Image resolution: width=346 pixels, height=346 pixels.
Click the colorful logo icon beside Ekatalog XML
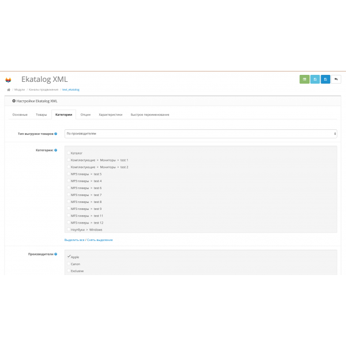point(8,80)
